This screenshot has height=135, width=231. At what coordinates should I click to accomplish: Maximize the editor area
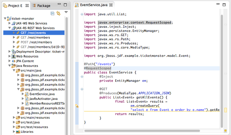pos(224,5)
